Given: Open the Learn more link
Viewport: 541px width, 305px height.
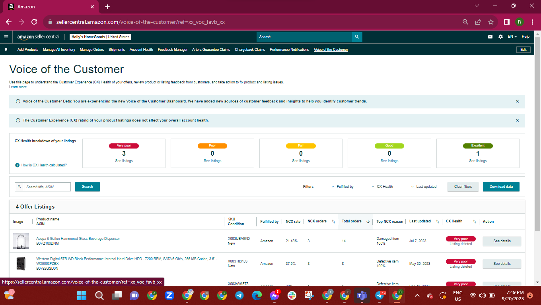Looking at the screenshot, I should click(18, 87).
